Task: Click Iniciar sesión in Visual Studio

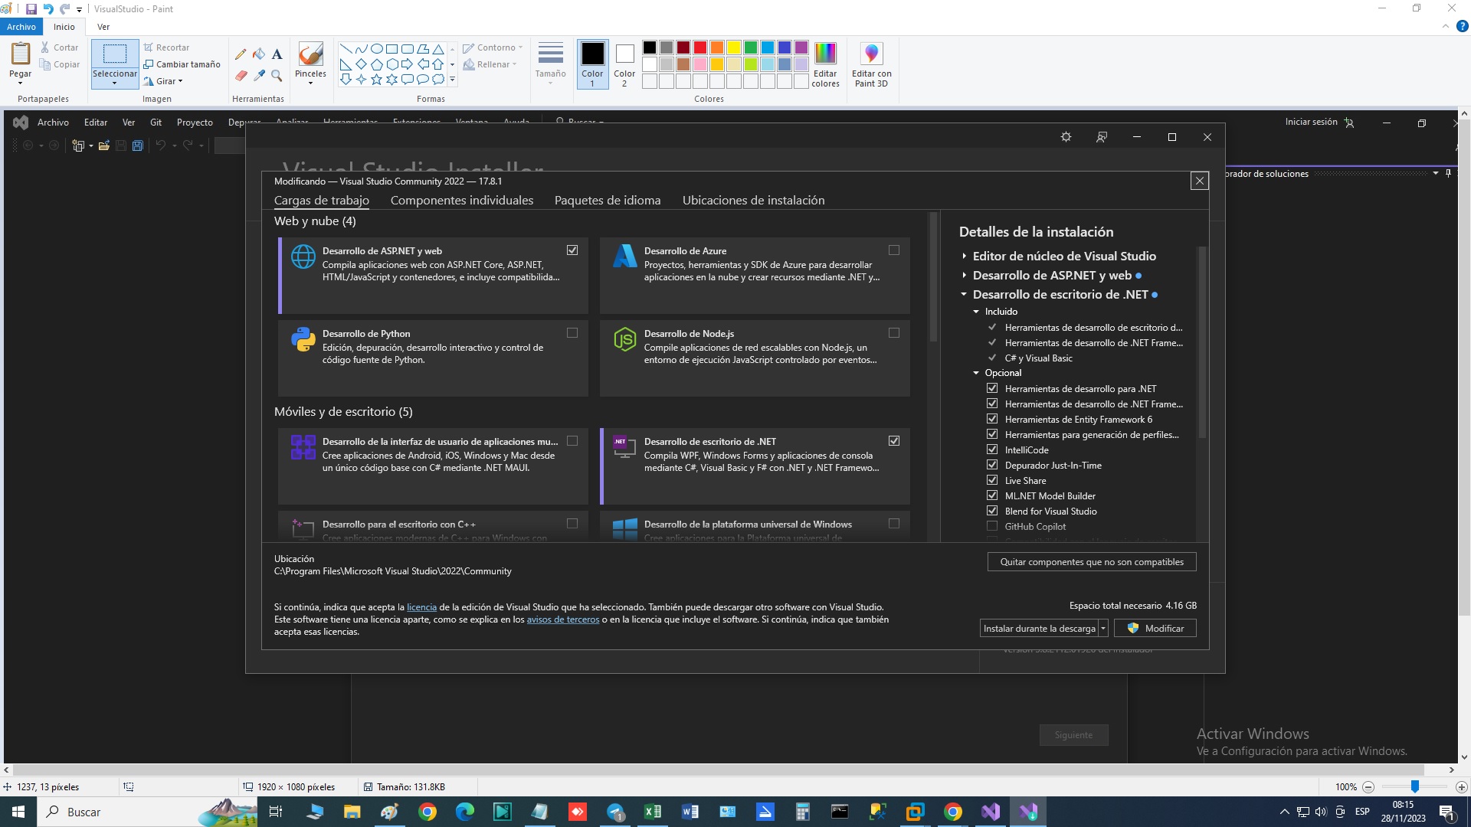Action: (1311, 122)
